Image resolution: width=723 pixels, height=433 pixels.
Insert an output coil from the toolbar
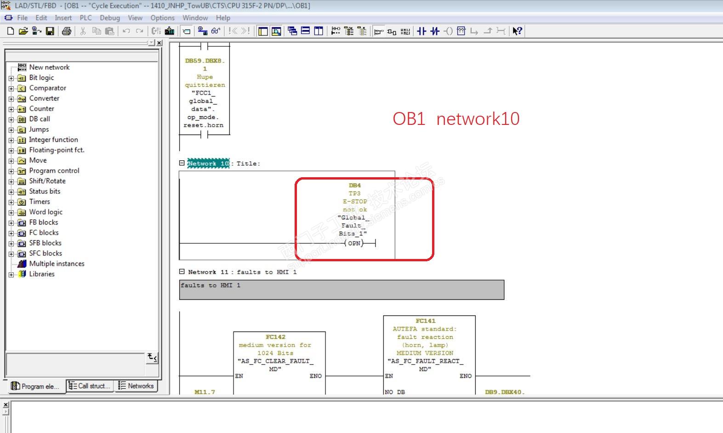click(x=448, y=31)
